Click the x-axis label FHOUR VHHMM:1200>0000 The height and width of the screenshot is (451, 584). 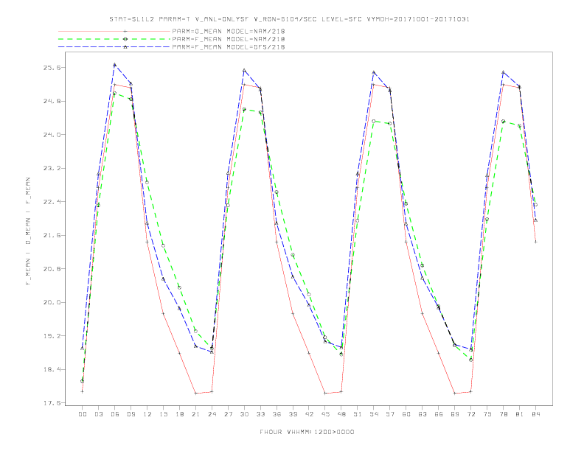(x=307, y=432)
